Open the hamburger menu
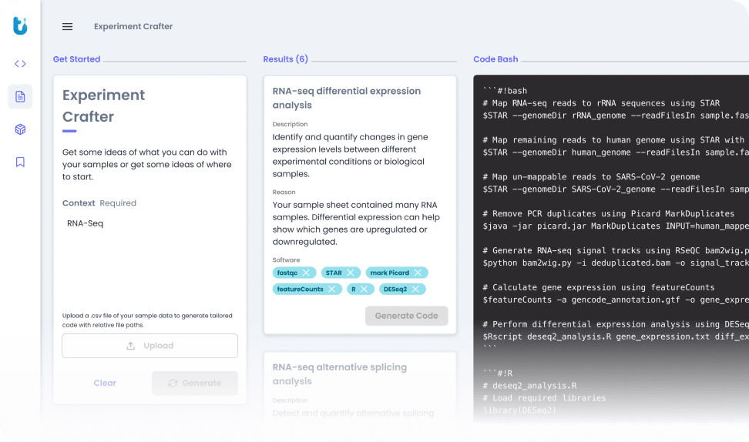The width and height of the screenshot is (749, 442). pos(67,26)
